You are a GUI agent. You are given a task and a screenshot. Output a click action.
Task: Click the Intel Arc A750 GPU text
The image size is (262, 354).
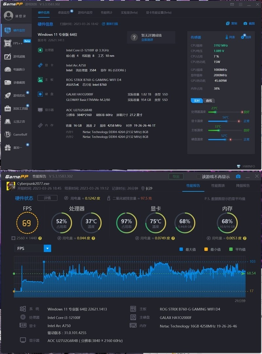coord(76,65)
